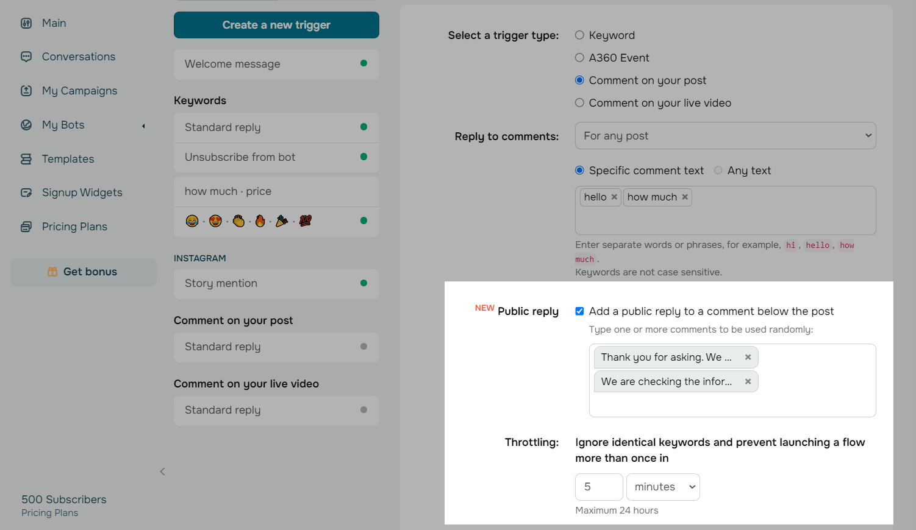Select My Campaigns in sidebar
Image resolution: width=916 pixels, height=530 pixels.
coord(79,90)
